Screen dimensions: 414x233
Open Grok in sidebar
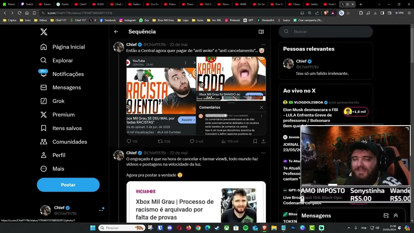pos(52,101)
